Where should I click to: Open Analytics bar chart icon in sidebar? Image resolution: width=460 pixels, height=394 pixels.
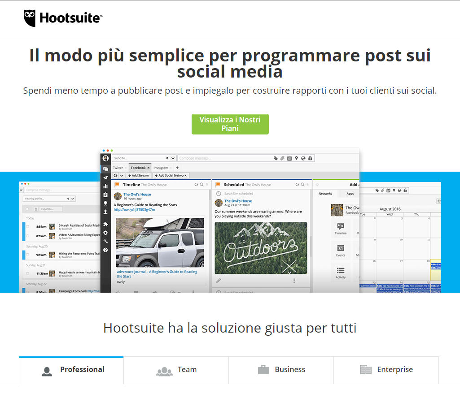pyautogui.click(x=105, y=186)
